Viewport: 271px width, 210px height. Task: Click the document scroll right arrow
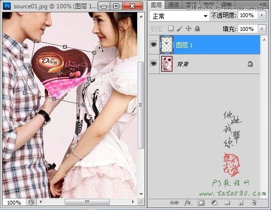133,202
